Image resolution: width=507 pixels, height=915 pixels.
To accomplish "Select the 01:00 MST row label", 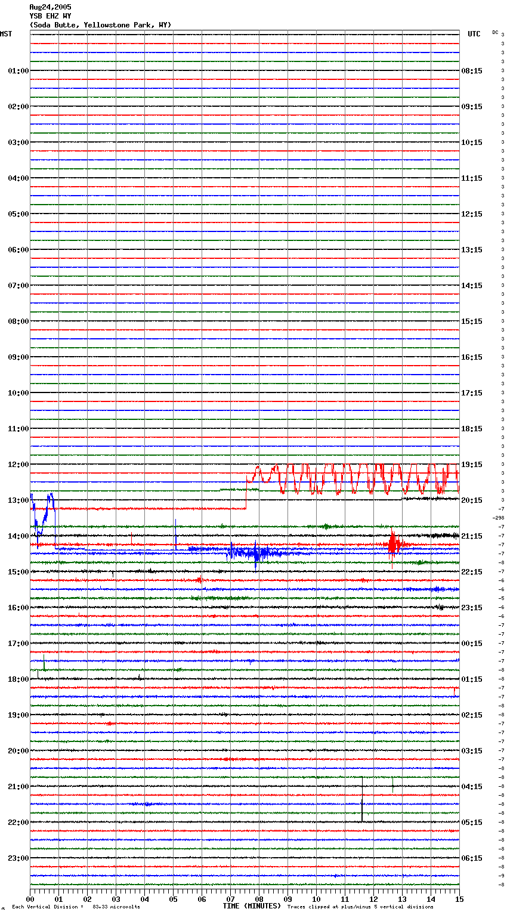I will (18, 71).
